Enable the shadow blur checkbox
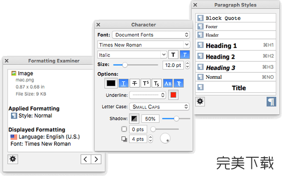The width and height of the screenshot is (282, 176). tap(124, 129)
